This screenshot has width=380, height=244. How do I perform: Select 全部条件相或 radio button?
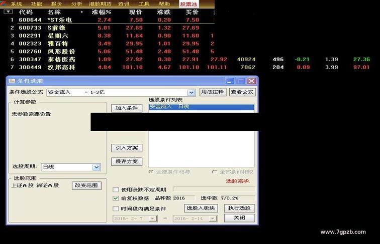point(214,172)
